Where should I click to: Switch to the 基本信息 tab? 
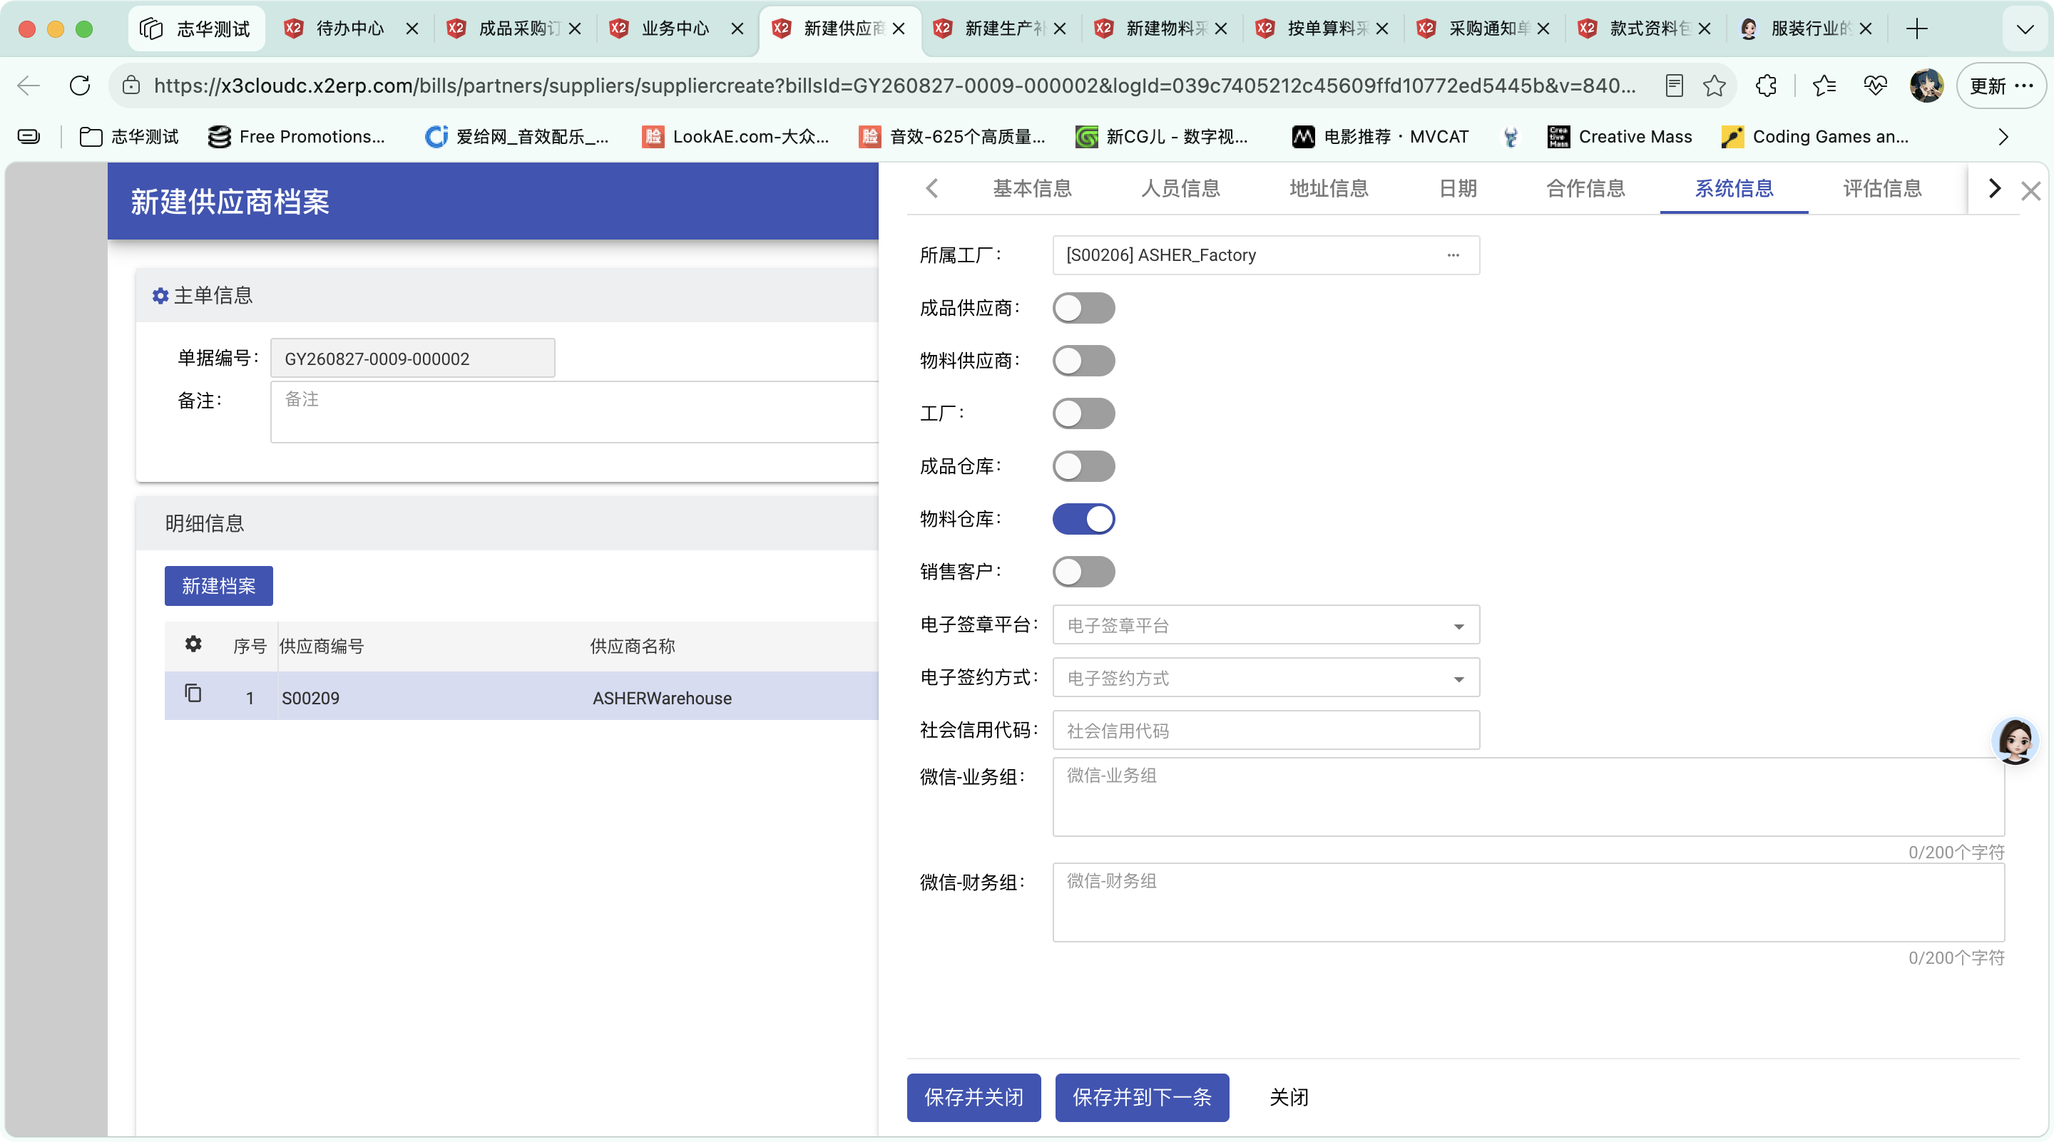tap(1032, 189)
